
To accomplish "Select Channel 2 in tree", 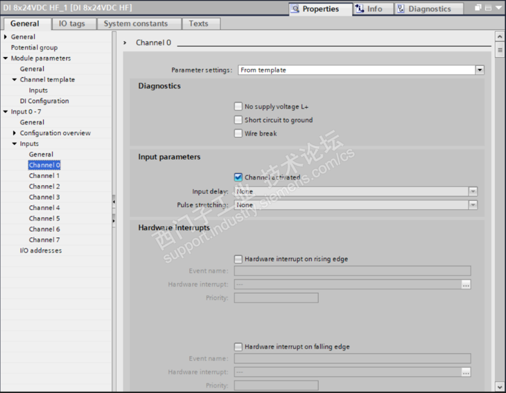I will 44,186.
